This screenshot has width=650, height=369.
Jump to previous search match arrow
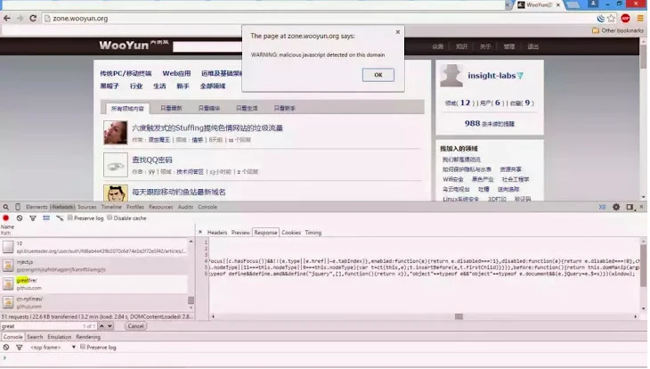[102, 326]
